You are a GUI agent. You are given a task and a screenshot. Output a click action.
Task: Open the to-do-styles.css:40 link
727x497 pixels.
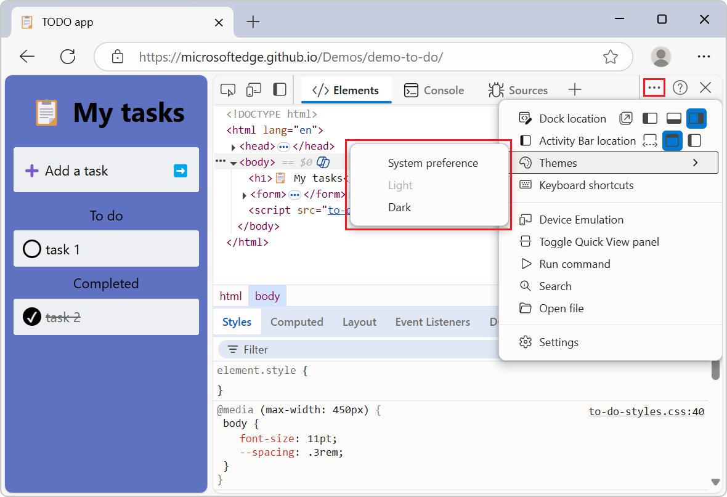coord(646,411)
